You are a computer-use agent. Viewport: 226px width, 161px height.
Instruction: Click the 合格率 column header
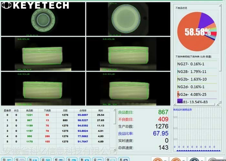coord(82,110)
